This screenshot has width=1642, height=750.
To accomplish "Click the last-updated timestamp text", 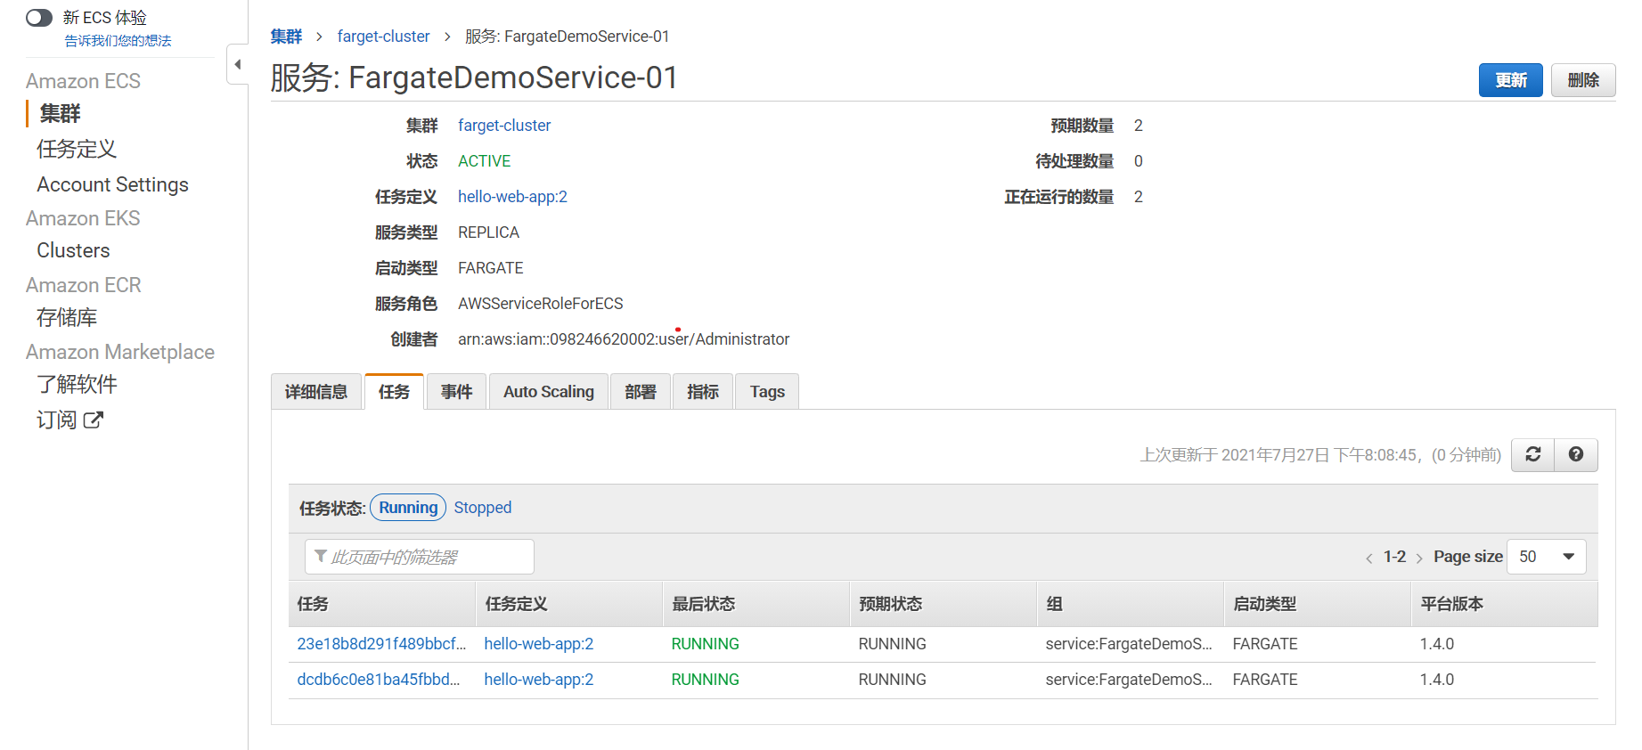I will point(1320,455).
